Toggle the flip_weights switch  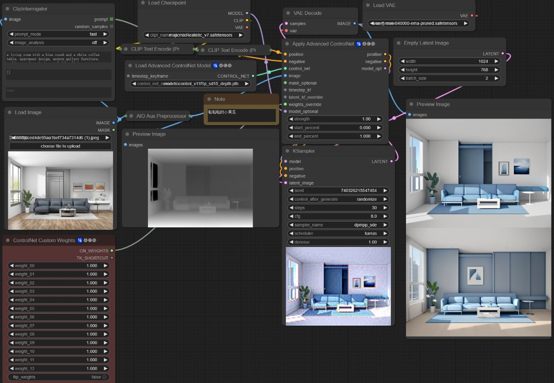[x=104, y=377]
